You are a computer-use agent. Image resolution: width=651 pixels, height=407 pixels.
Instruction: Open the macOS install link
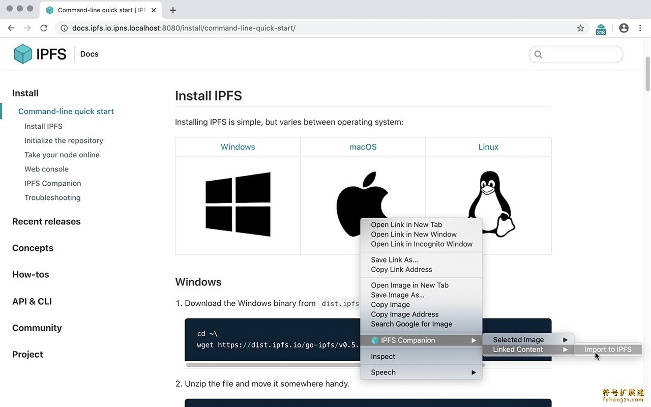(x=363, y=147)
